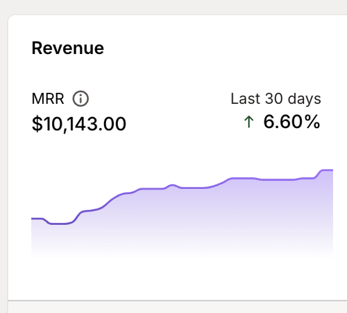Select the Last 30 days label
This screenshot has height=313, width=347.
coord(276,99)
